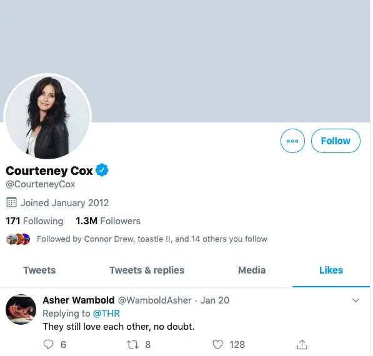Click the blue verified badge next to Courteney Cox
The image size is (373, 356).
pyautogui.click(x=102, y=170)
